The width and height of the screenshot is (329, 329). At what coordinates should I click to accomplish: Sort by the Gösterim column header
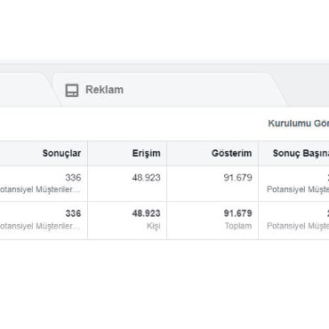(x=231, y=153)
